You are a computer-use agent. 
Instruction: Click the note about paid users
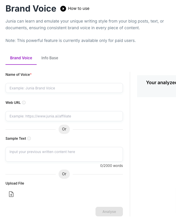[x=71, y=40]
